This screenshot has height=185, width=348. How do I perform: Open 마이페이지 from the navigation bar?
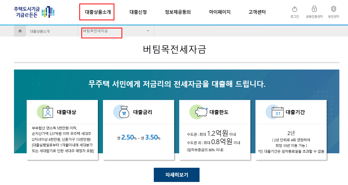pyautogui.click(x=220, y=12)
